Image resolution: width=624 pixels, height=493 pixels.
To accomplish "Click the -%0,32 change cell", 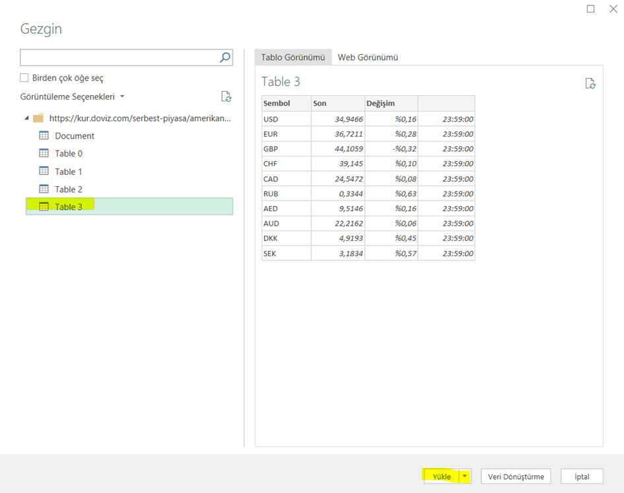I will tap(391, 148).
